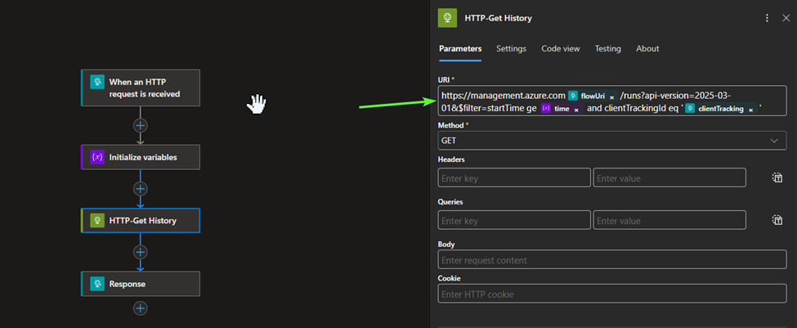797x328 pixels.
Task: Switch Queries to text mode icon
Action: coord(777,220)
